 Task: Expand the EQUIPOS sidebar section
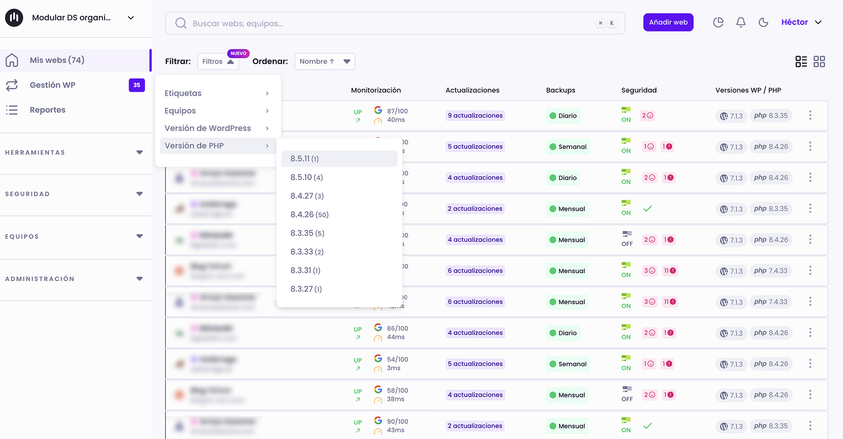pyautogui.click(x=75, y=237)
